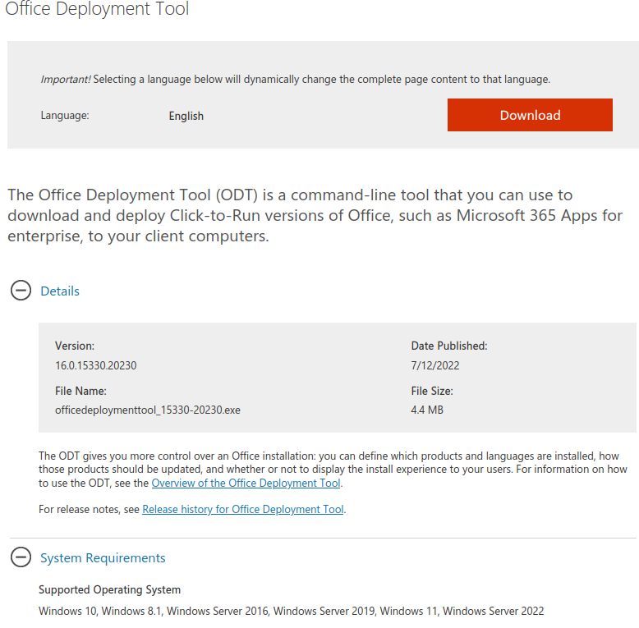Click the Supported Operating System heading
Viewport: 639px width, 628px height.
tap(109, 589)
